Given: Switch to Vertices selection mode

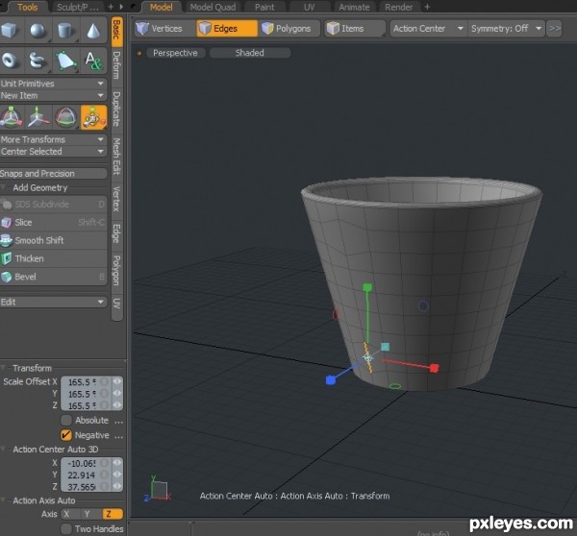Looking at the screenshot, I should click(163, 28).
